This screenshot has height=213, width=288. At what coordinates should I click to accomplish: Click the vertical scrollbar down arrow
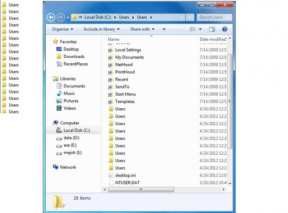[x=230, y=183]
